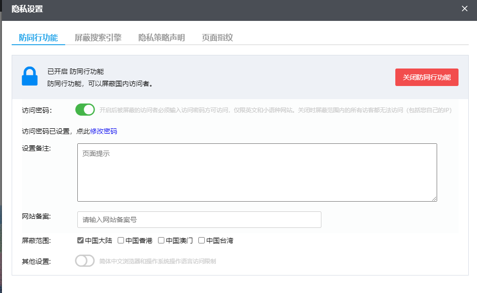Enable the 中国台湾 checkbox
The height and width of the screenshot is (293, 477).
tap(201, 241)
